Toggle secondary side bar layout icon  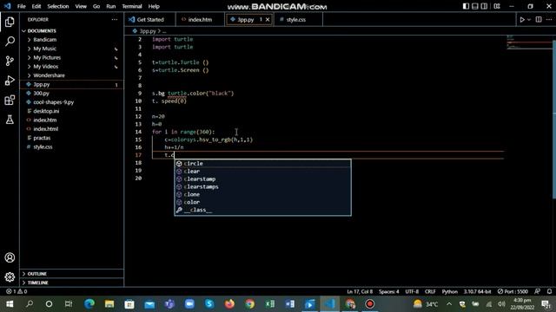(484, 6)
